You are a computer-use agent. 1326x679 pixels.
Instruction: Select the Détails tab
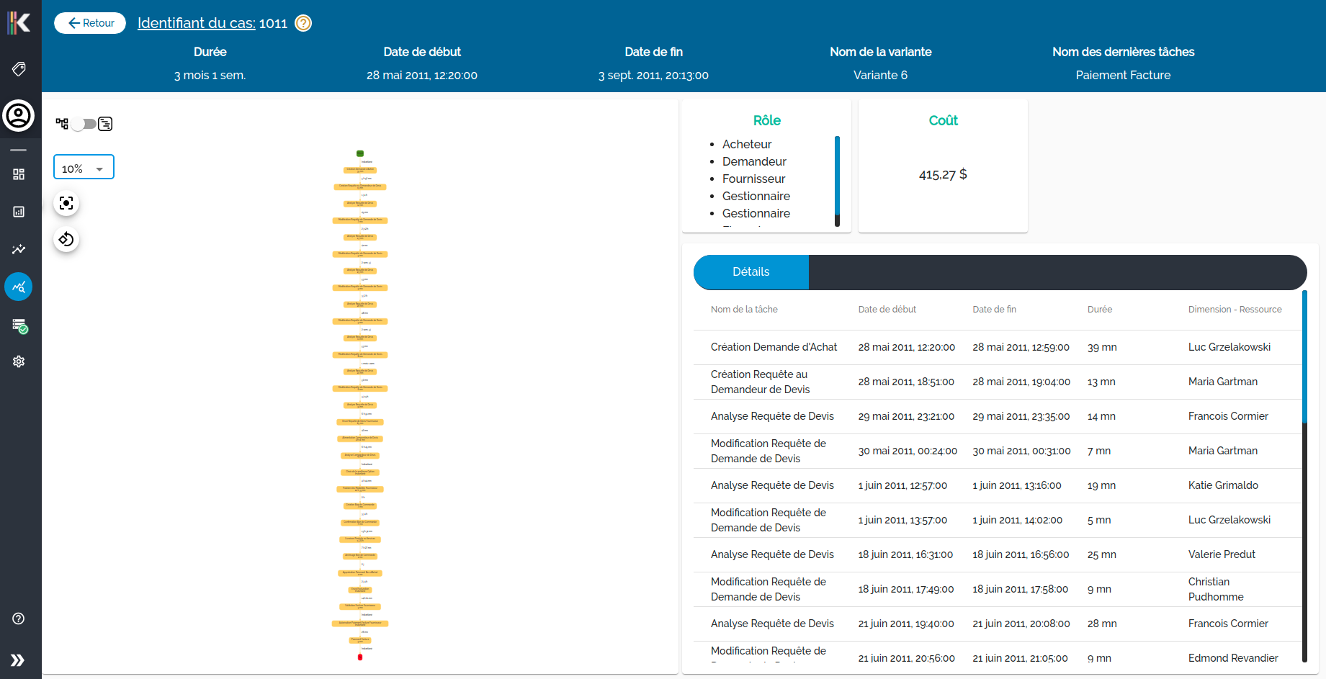click(751, 272)
